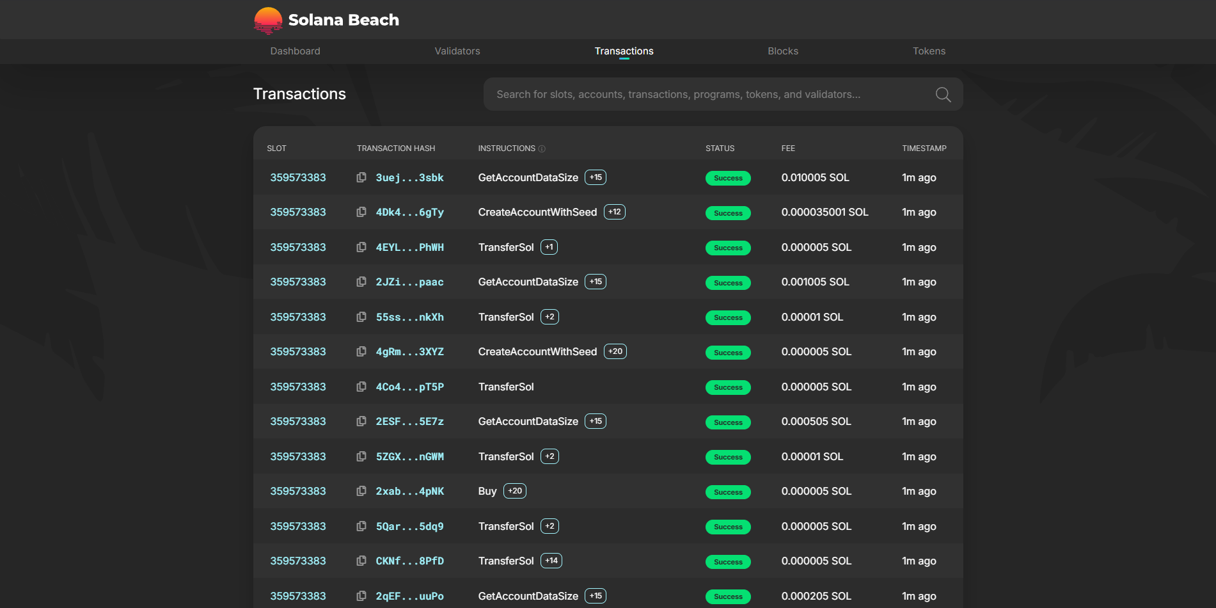Switch to the Blocks tab

(783, 51)
